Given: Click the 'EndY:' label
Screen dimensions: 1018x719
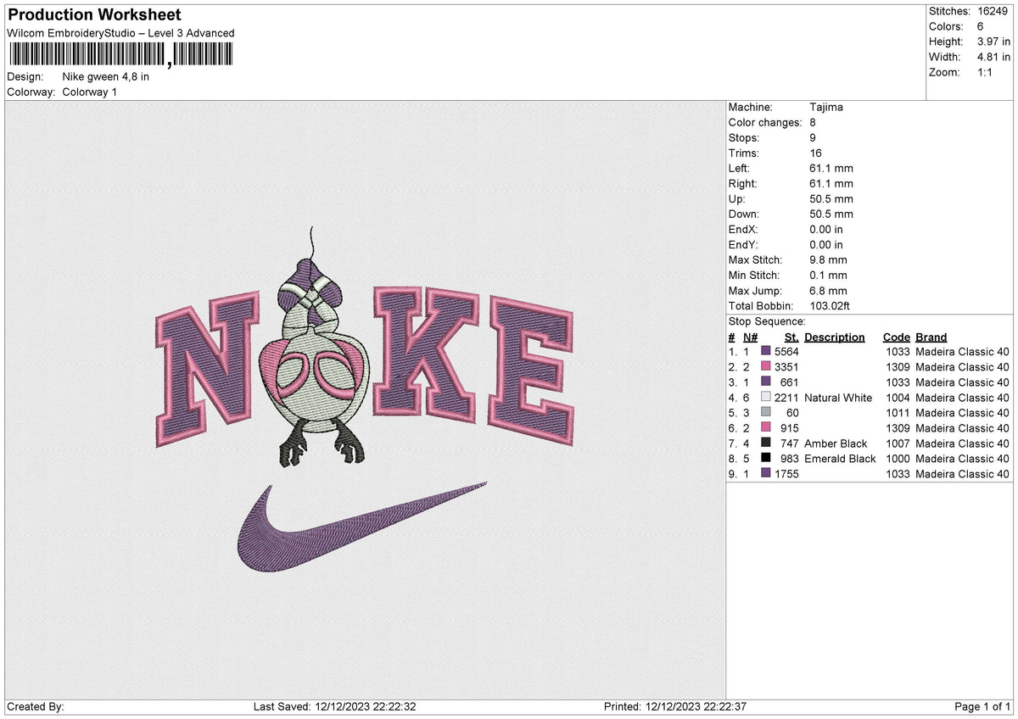Looking at the screenshot, I should click(744, 245).
